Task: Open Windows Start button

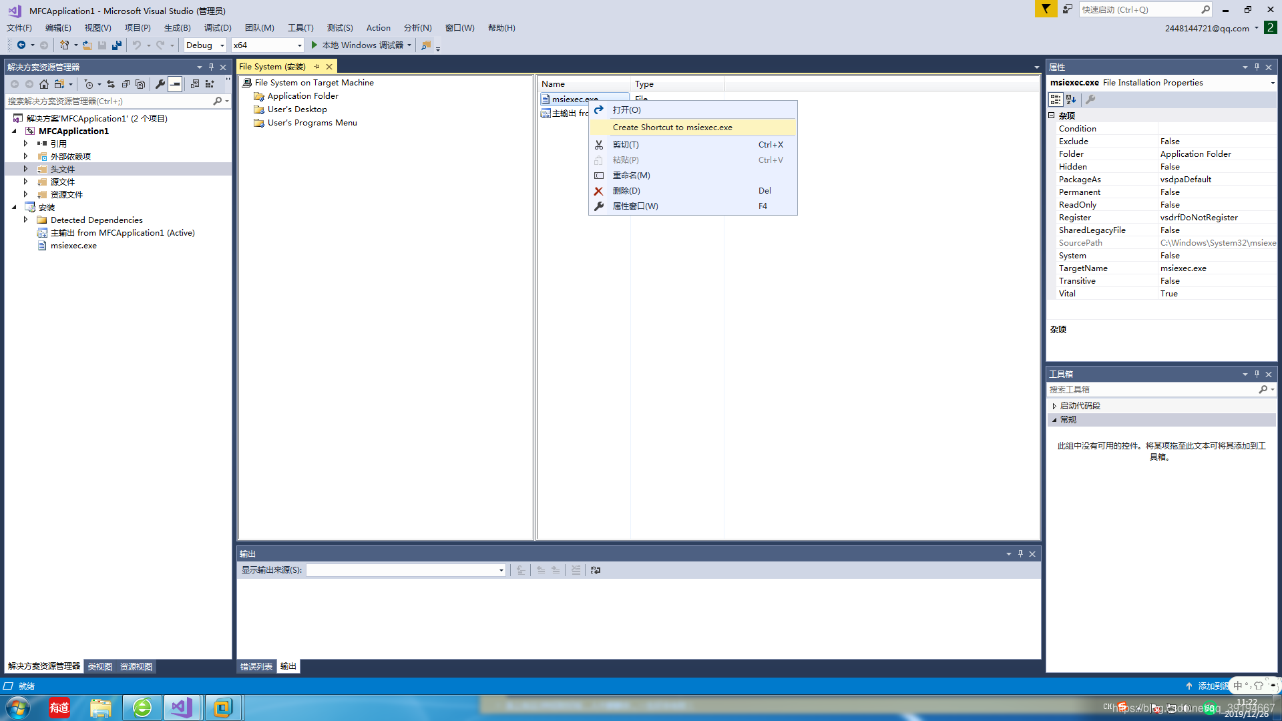Action: (18, 708)
